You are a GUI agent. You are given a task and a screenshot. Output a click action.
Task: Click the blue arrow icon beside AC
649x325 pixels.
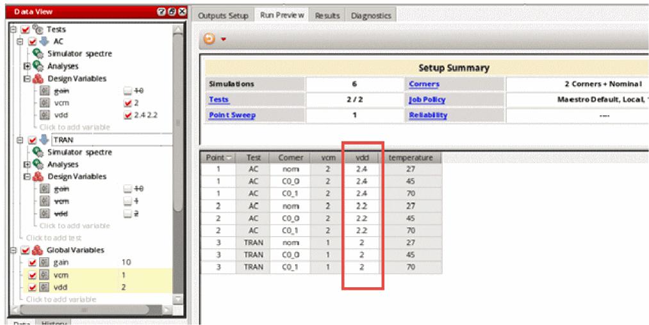click(44, 42)
